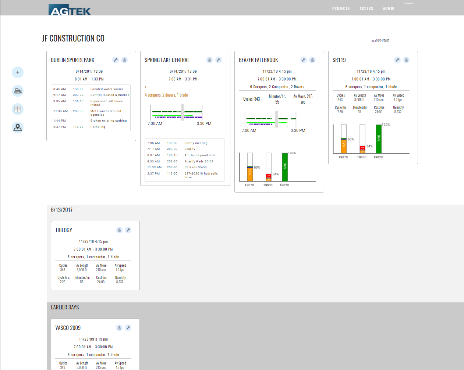The width and height of the screenshot is (464, 370).
Task: Open Vasco 2009 wrench settings icon
Action: pos(128,328)
